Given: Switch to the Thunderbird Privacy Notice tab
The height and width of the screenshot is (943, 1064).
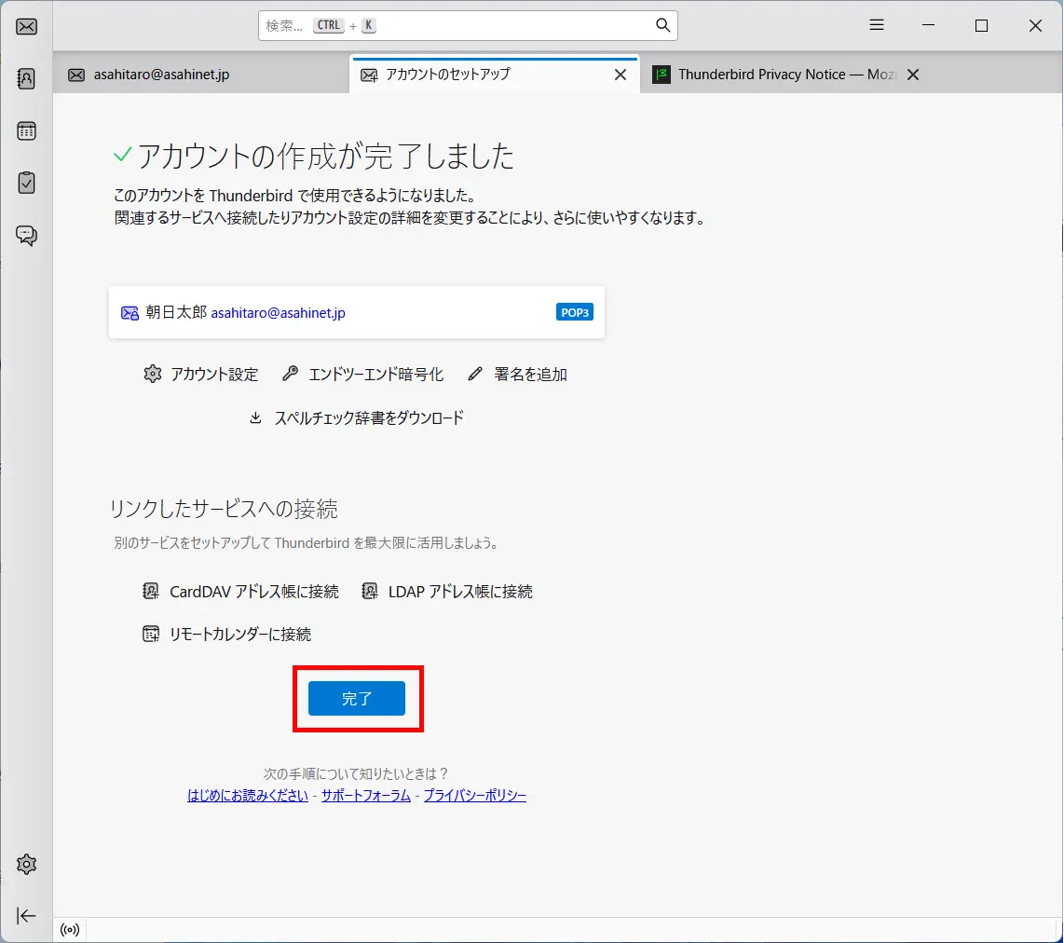Looking at the screenshot, I should (783, 74).
